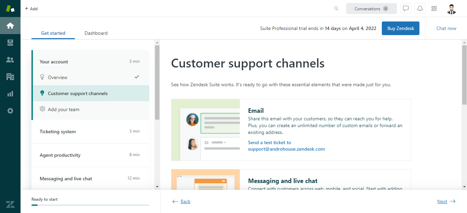Switch to the Dashboard tab
467x213 pixels.
tap(96, 33)
